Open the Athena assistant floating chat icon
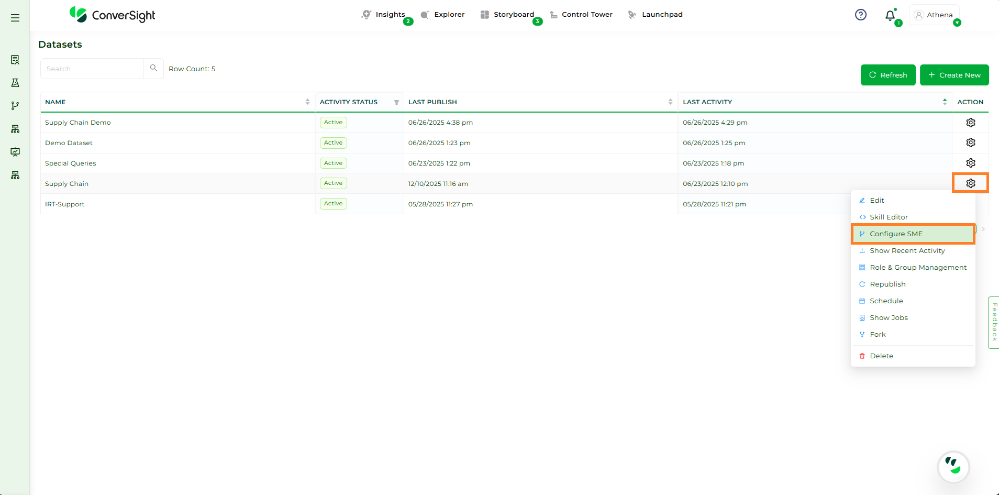Image resolution: width=999 pixels, height=495 pixels. pyautogui.click(x=953, y=466)
